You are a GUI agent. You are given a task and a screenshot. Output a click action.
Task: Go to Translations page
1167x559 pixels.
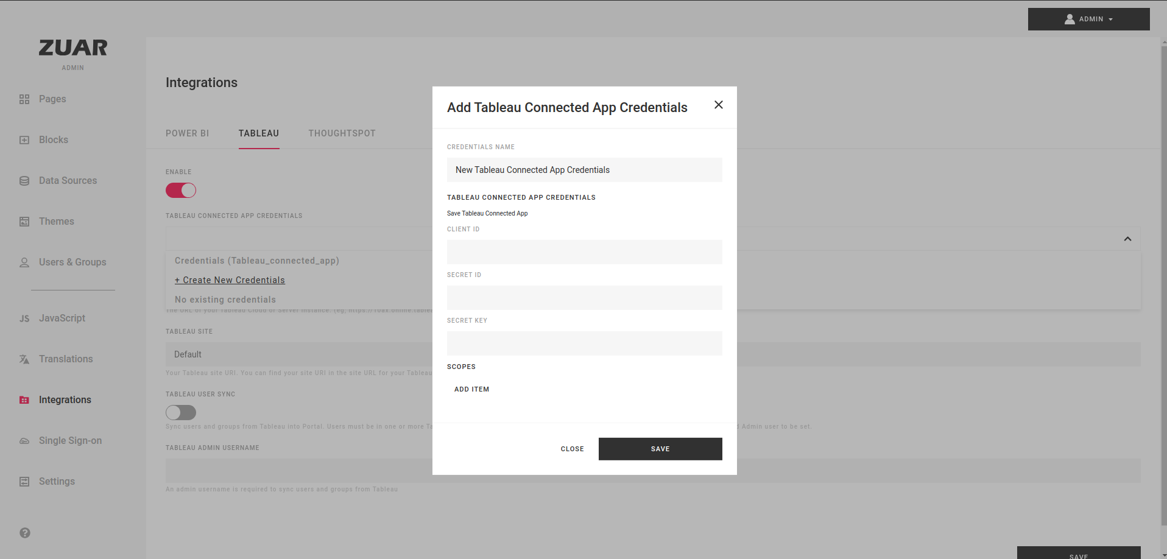[66, 359]
